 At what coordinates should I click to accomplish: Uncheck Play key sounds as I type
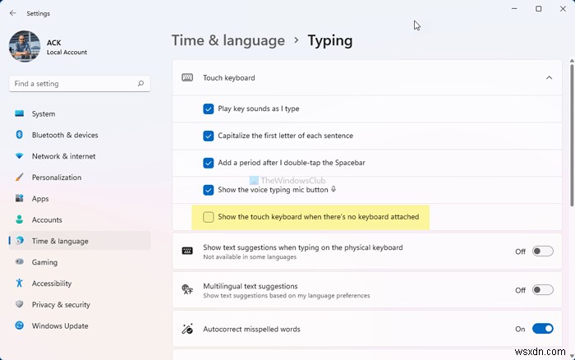pyautogui.click(x=209, y=109)
